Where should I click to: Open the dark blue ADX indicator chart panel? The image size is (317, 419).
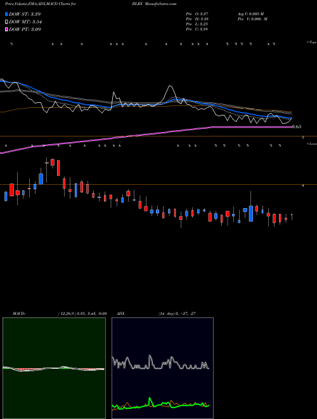pos(162,368)
